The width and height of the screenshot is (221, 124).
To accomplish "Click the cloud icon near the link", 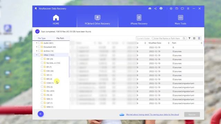I will tap(122, 115).
